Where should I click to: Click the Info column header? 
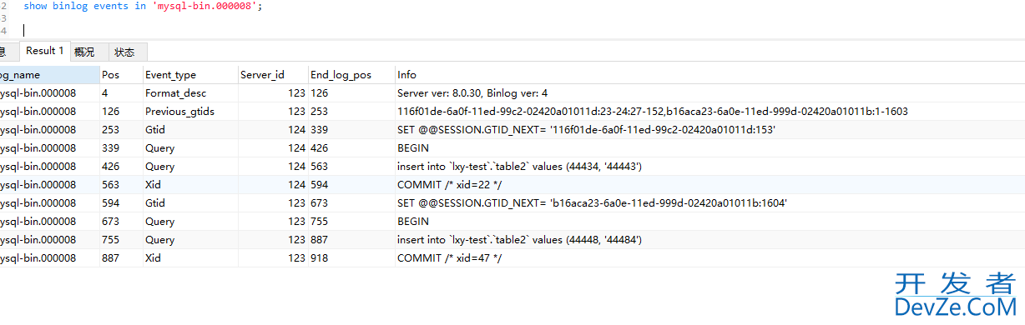709,75
